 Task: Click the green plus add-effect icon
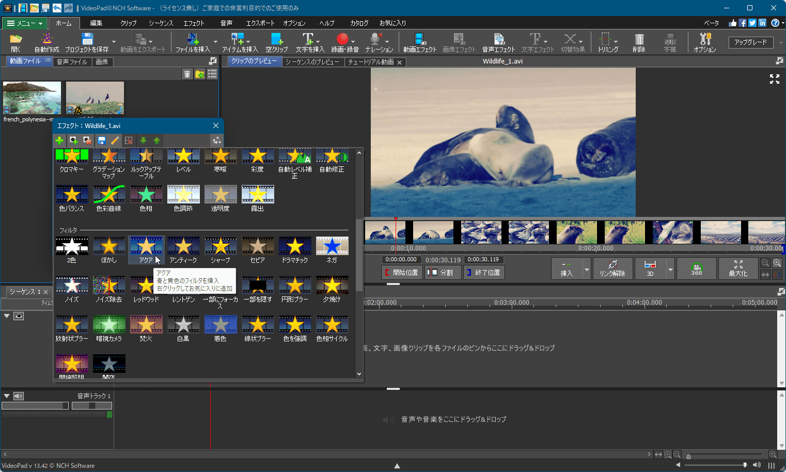click(59, 140)
